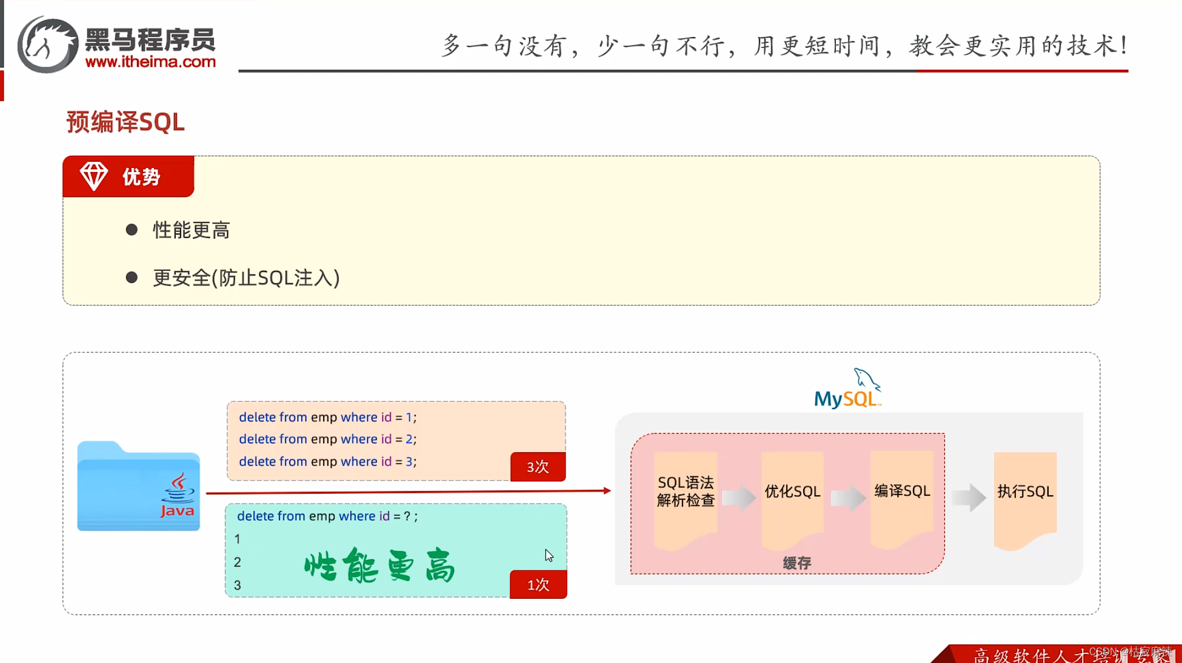Click the slogan text at top right
1182x663 pixels.
coord(785,45)
